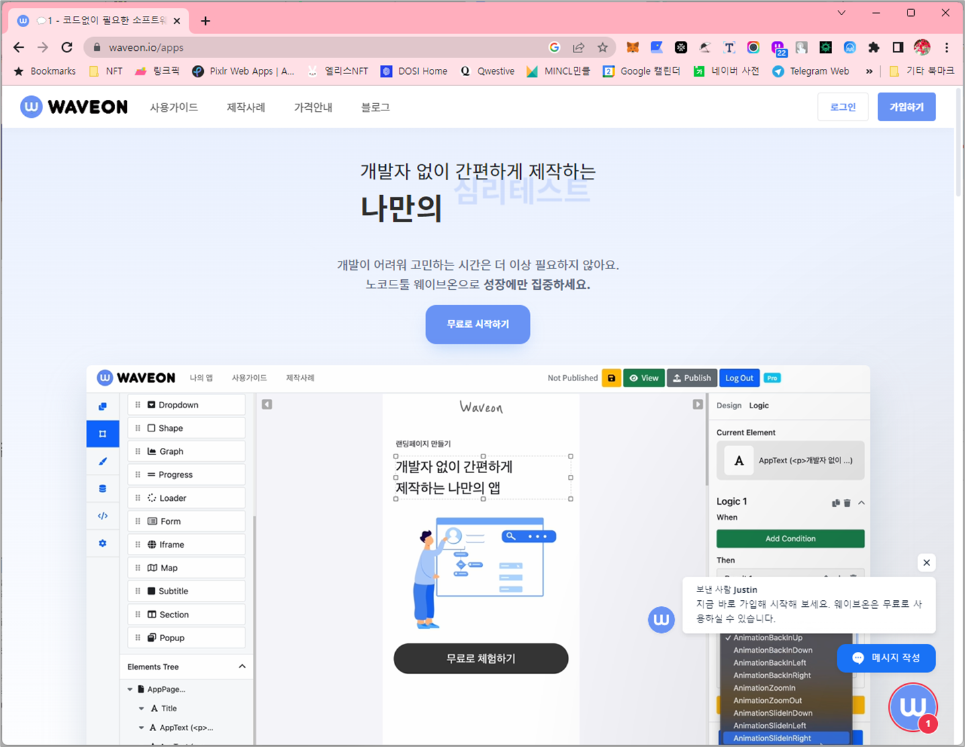Viewport: 965px width, 747px height.
Task: Click the left arrow beside the canvas
Action: click(x=267, y=404)
